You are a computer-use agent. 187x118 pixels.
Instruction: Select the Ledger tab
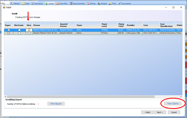(x=50, y=4)
